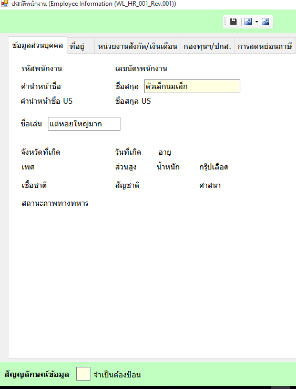Click the สถานะภาพทางทหาร label
This screenshot has width=296, height=389.
pos(55,203)
